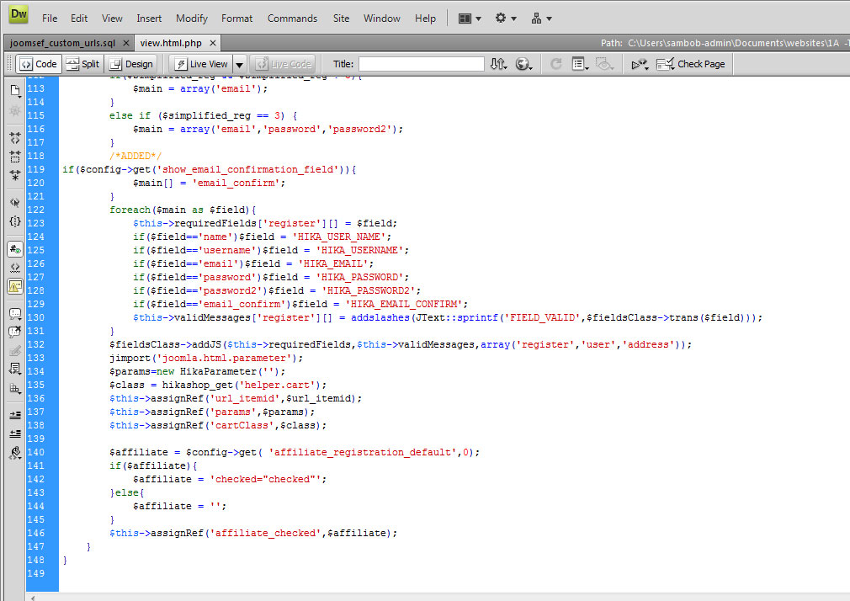Open the Help menu
The image size is (850, 601).
[426, 19]
